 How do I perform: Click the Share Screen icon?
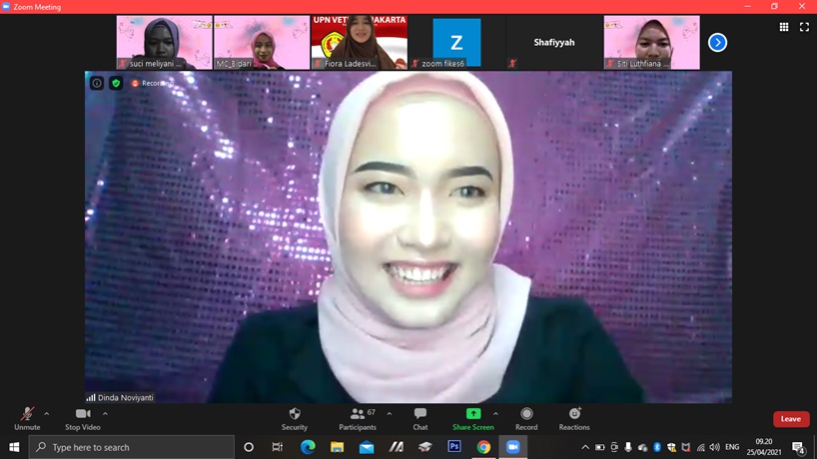click(473, 414)
